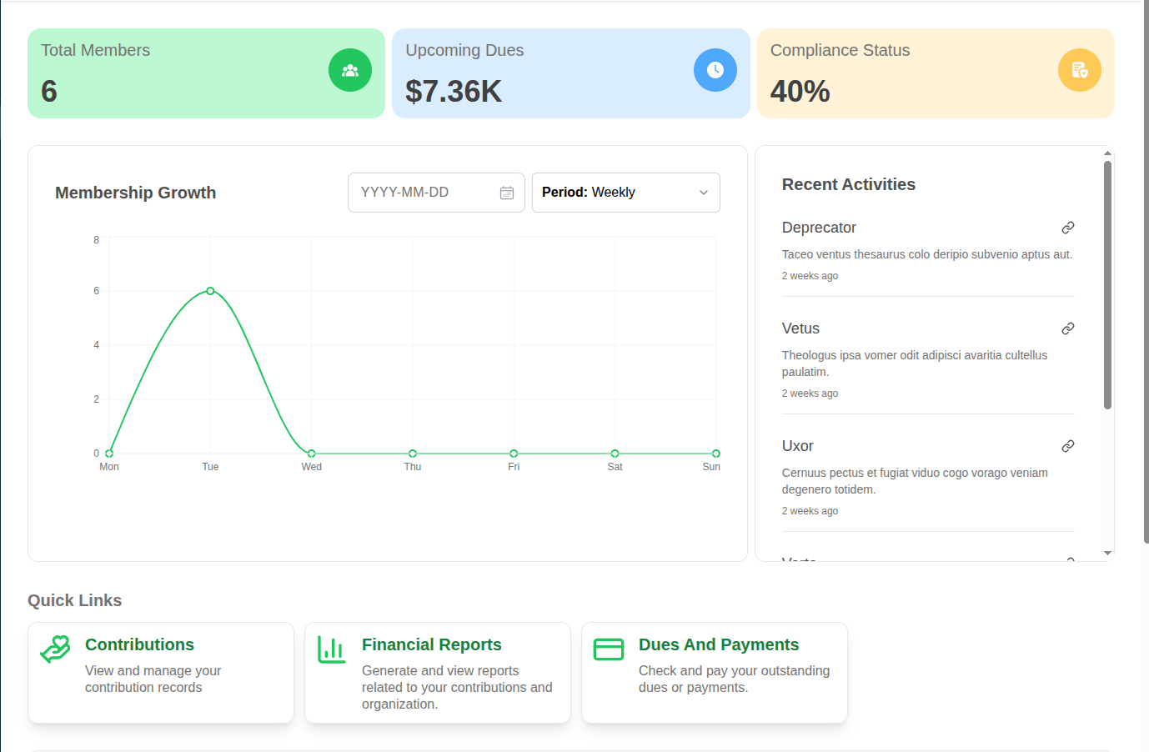Click the Dues And Payments card icon

(x=609, y=649)
